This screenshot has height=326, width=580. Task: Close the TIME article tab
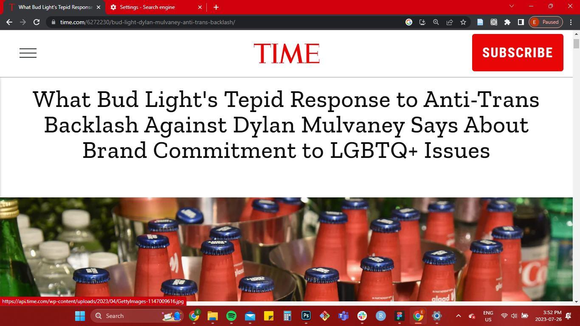(99, 7)
